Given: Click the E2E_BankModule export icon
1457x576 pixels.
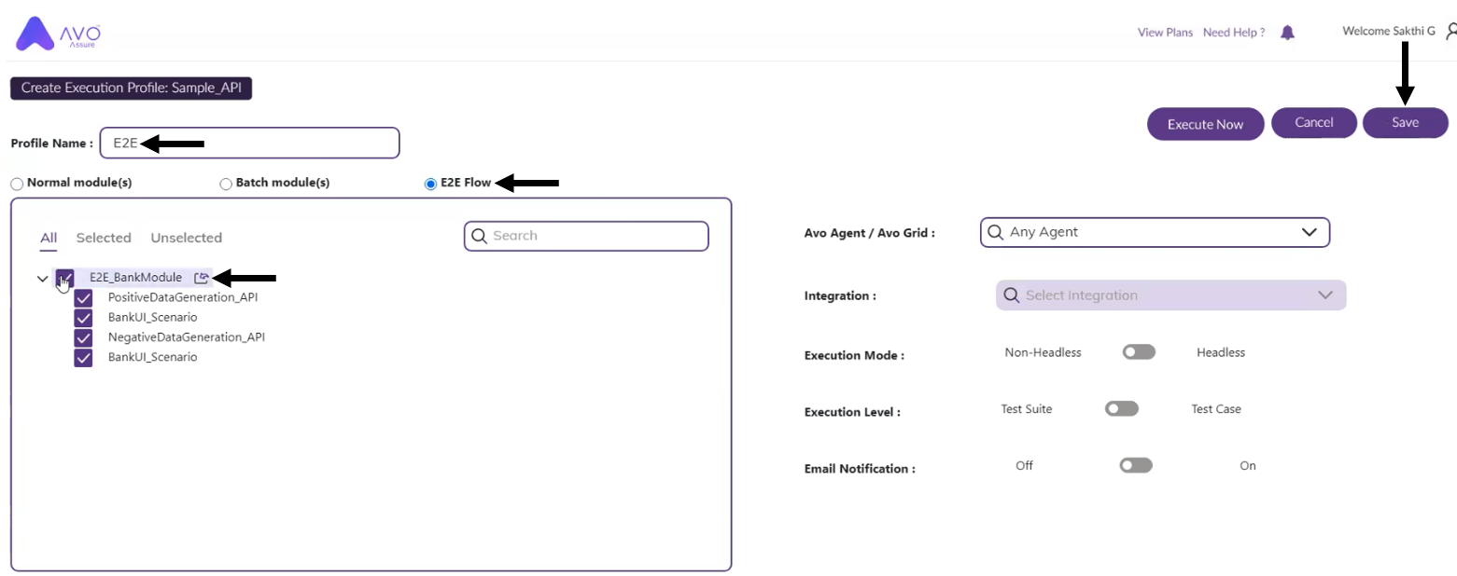Looking at the screenshot, I should tap(201, 278).
